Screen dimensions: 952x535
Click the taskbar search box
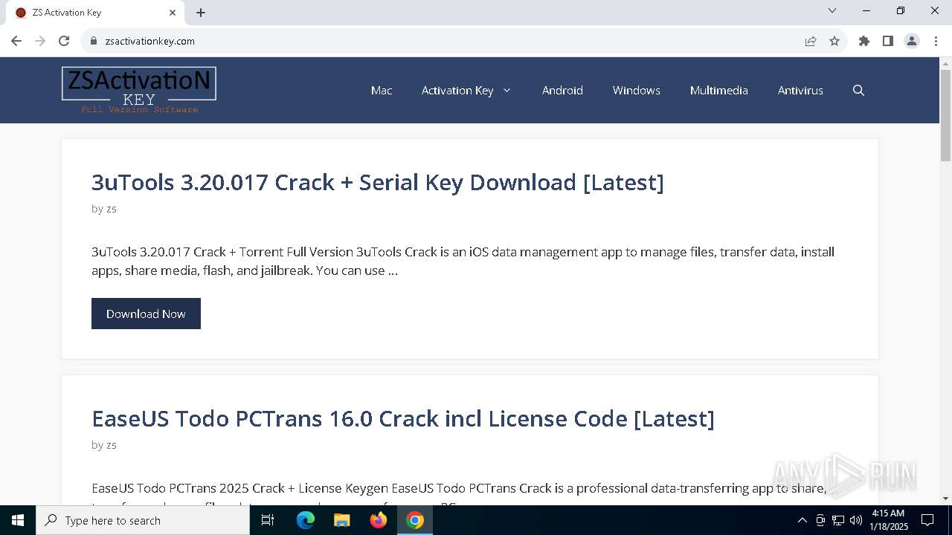pos(143,520)
